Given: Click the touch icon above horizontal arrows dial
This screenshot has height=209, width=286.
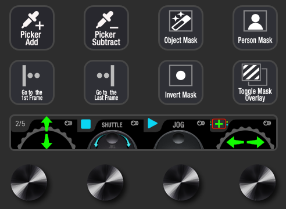Looking at the screenshot, I should [x=267, y=123].
